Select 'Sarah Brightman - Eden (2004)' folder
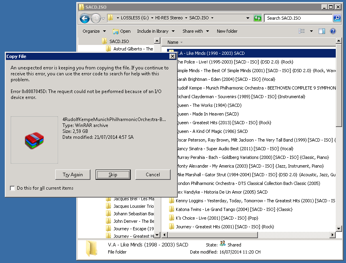 (226, 79)
